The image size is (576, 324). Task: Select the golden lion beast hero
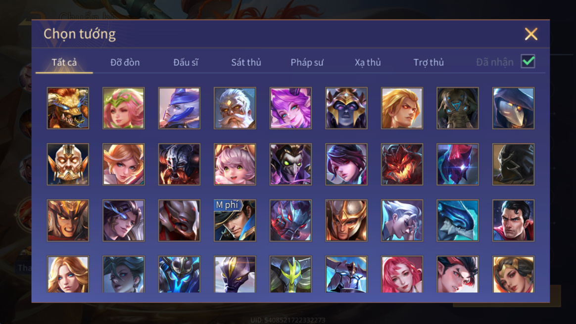[68, 108]
